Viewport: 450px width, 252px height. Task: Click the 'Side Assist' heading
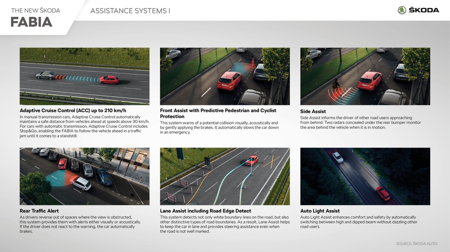(313, 111)
